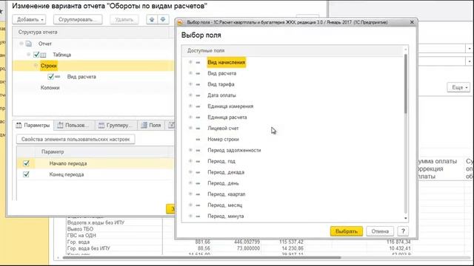The height and width of the screenshot is (266, 474).
Task: Expand the Дата оплаты field
Action: 190,95
